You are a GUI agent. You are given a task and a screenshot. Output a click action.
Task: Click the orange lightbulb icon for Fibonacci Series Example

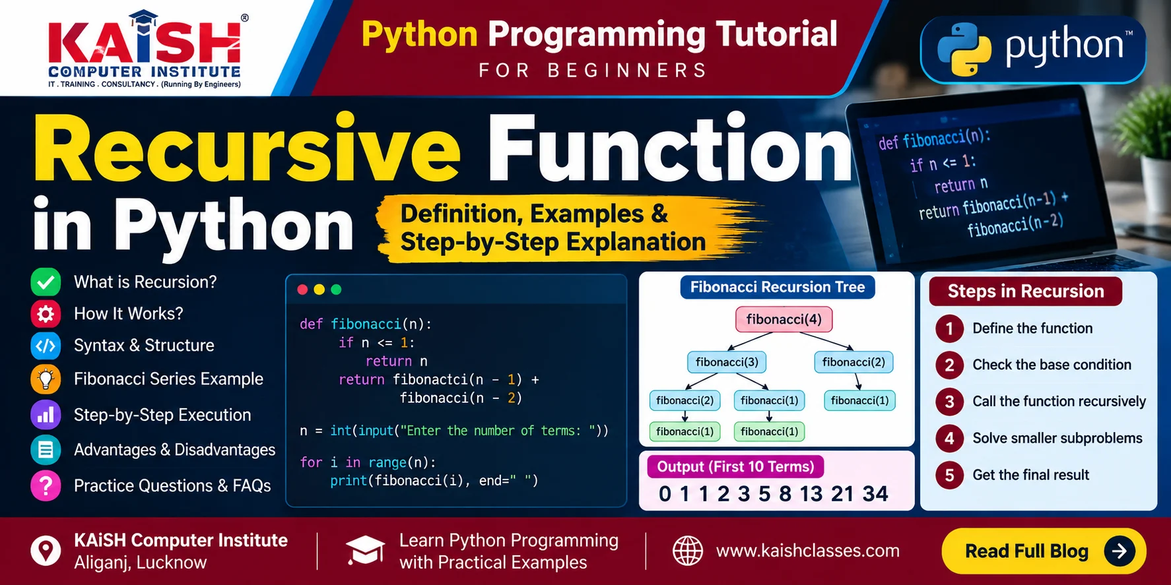(x=46, y=379)
